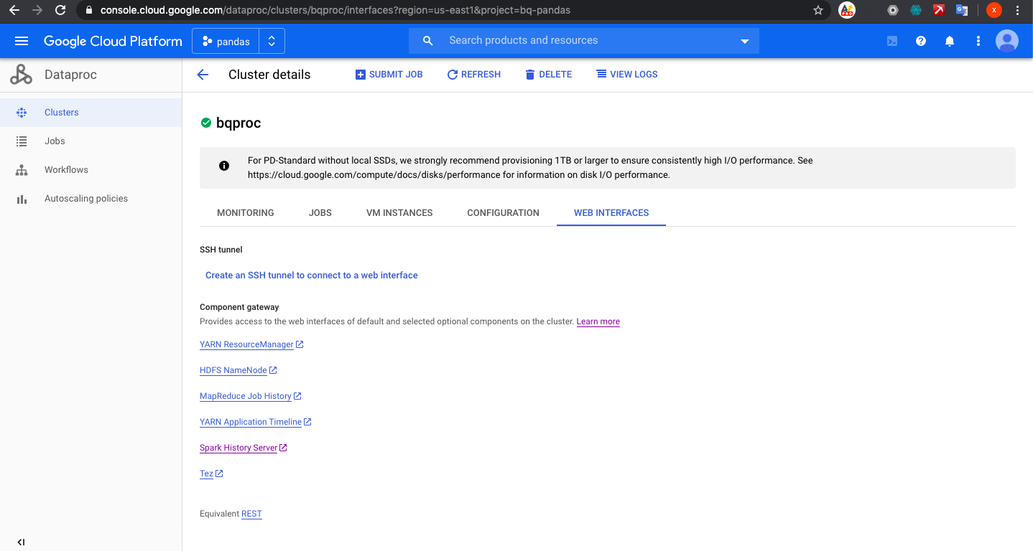Click the lock icon in the address bar
Viewport: 1033px width, 551px height.
[x=89, y=10]
